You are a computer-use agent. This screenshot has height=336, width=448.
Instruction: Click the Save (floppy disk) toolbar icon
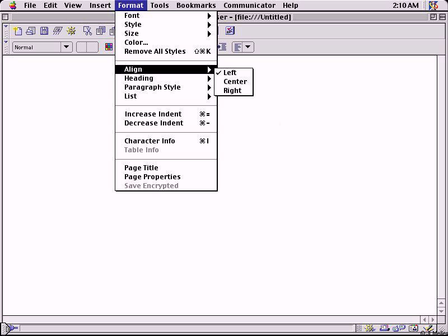click(x=44, y=31)
